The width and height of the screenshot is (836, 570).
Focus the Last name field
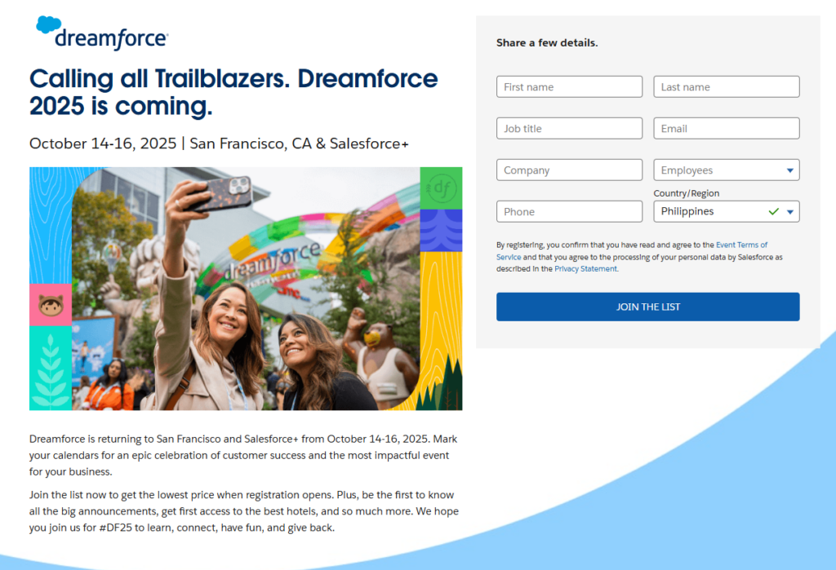(x=726, y=86)
